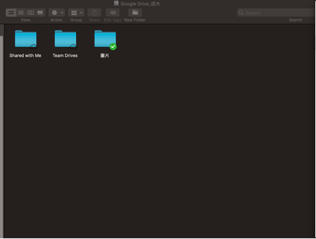Open the Action gear menu
This screenshot has width=316, height=239.
[56, 13]
